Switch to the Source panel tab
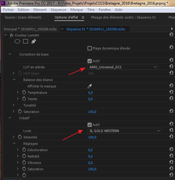 click(x=23, y=17)
